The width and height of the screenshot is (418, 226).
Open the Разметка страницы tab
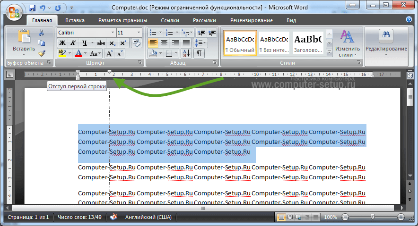point(122,20)
